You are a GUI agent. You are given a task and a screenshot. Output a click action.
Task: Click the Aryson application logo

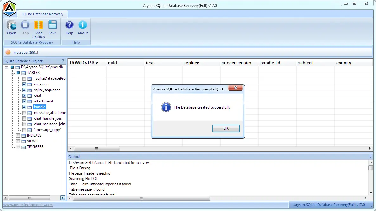tap(9, 9)
